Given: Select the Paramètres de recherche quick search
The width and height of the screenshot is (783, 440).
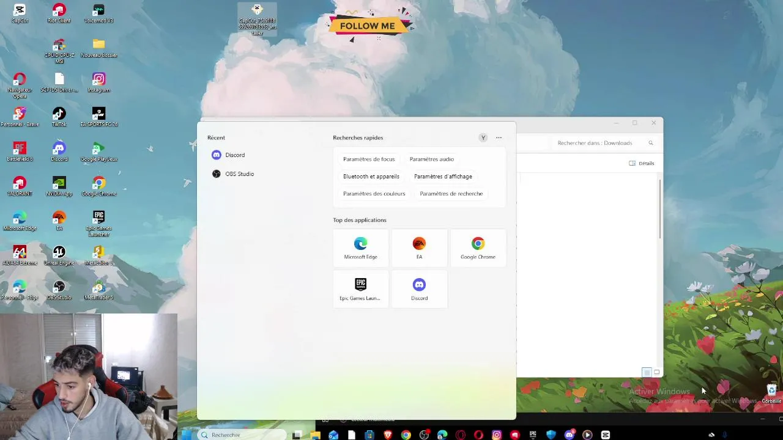Looking at the screenshot, I should click(451, 194).
